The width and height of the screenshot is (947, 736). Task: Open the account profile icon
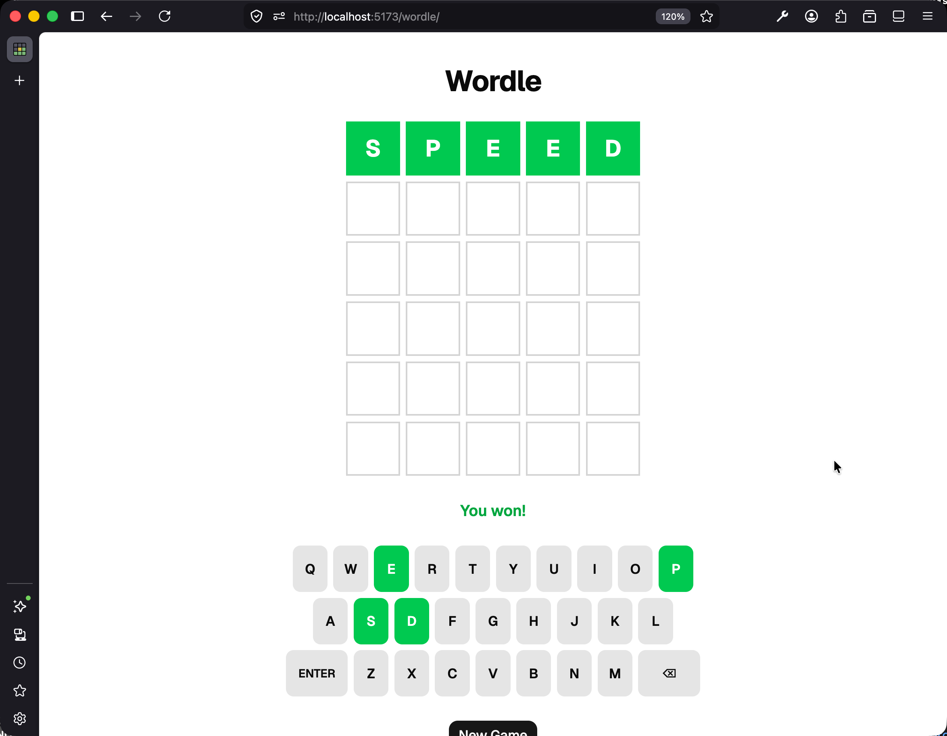coord(811,17)
